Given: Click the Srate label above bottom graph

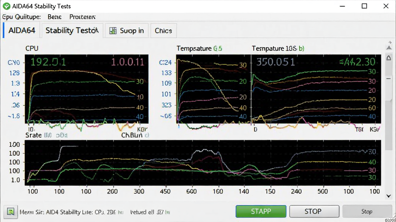Looking at the screenshot, I should 33,135.
